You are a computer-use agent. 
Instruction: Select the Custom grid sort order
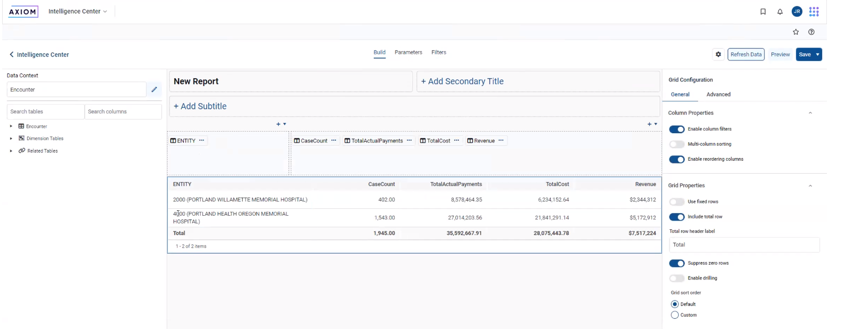coord(674,315)
